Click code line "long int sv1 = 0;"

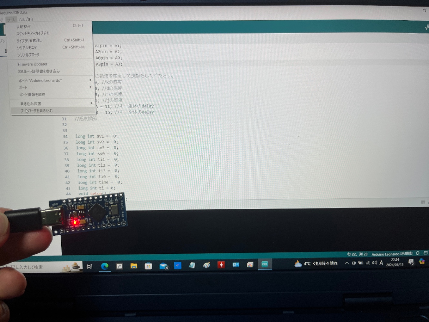click(x=97, y=136)
